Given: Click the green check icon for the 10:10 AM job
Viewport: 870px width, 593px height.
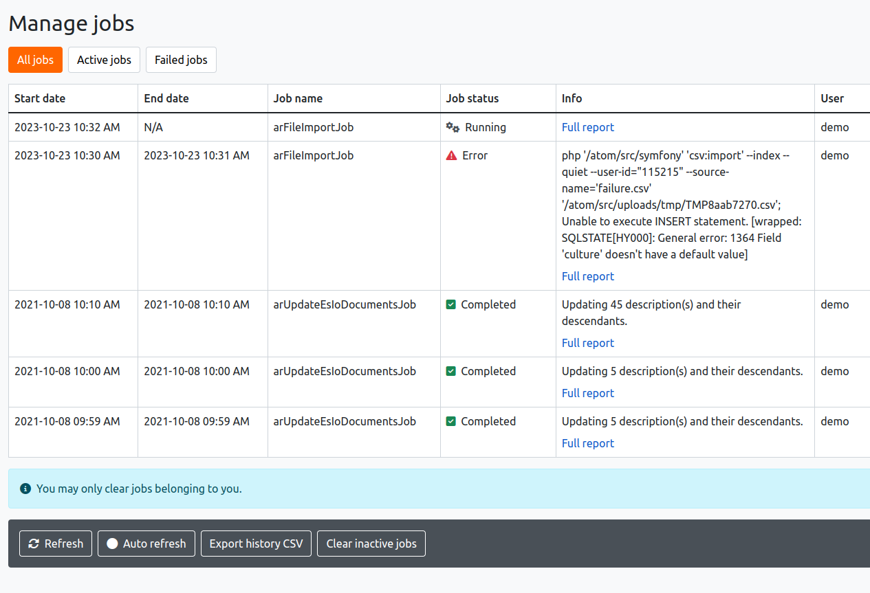Looking at the screenshot, I should [451, 304].
